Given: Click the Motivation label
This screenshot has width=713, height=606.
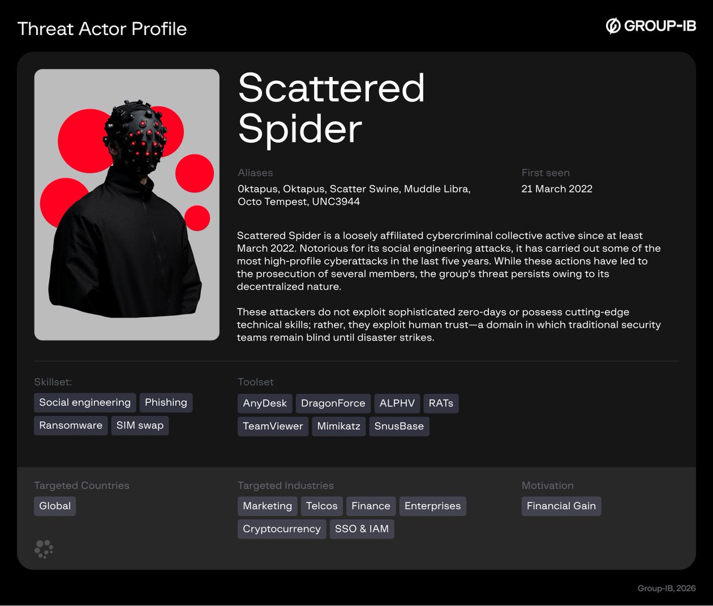Looking at the screenshot, I should pyautogui.click(x=547, y=485).
